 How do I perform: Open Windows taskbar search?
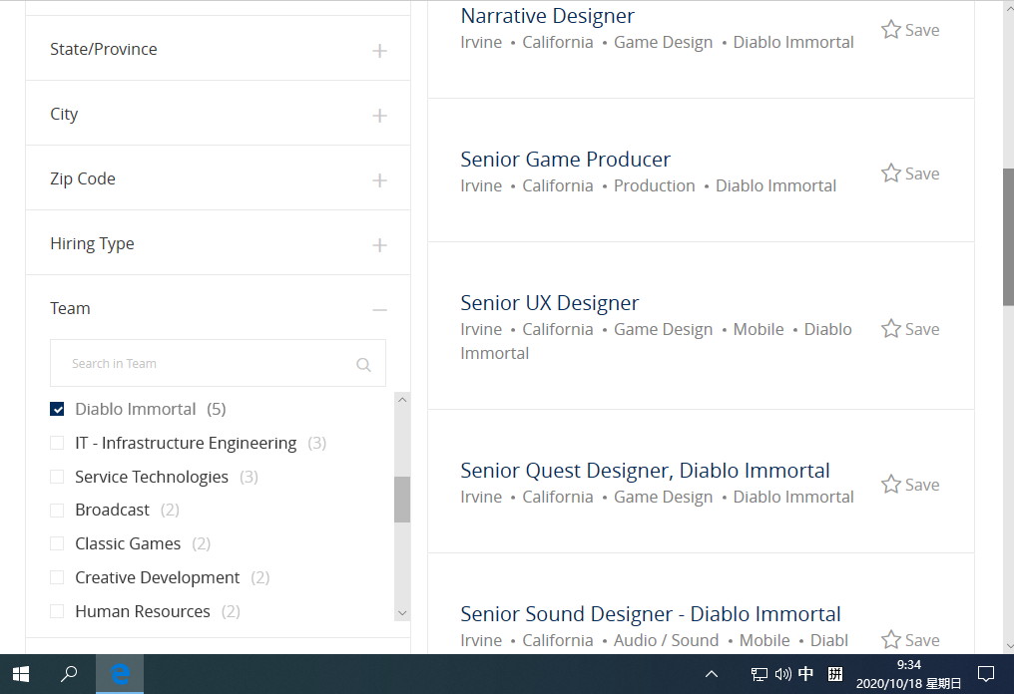click(x=69, y=674)
